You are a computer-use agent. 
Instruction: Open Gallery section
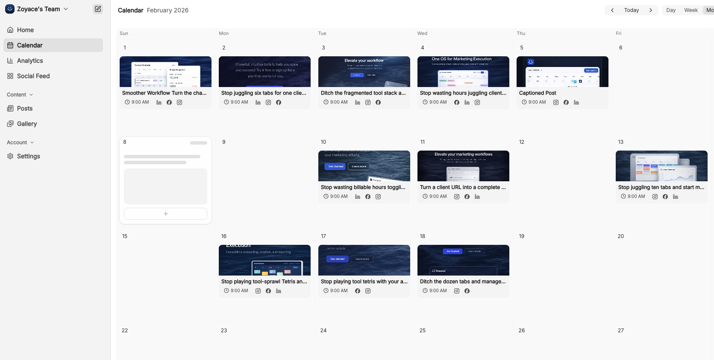pos(53,124)
